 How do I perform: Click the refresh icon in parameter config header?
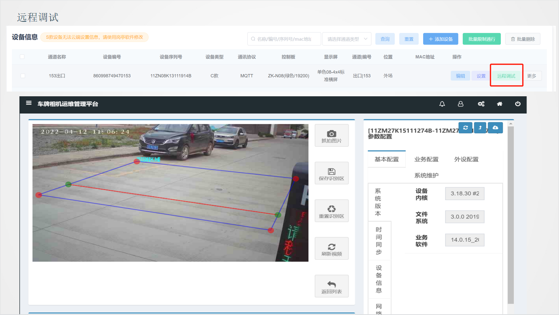coord(466,128)
